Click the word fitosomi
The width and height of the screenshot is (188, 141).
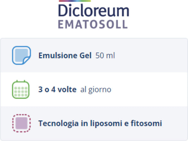click(x=146, y=123)
